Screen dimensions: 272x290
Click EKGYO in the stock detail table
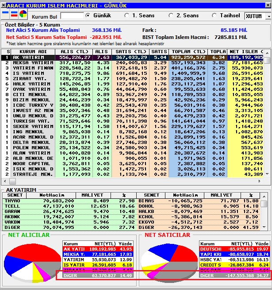tap(146, 222)
